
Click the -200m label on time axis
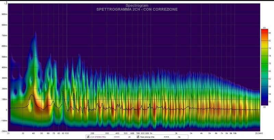pyautogui.click(x=4, y=131)
